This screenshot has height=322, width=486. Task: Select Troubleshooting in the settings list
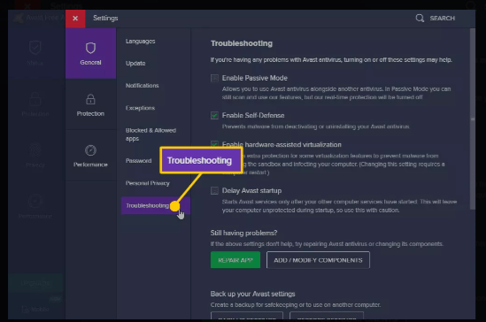pyautogui.click(x=155, y=205)
